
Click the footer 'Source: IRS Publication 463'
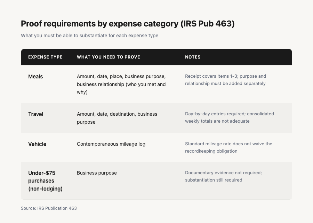(x=49, y=208)
